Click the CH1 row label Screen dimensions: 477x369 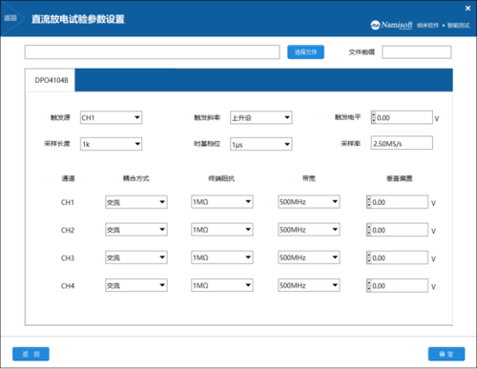[68, 202]
